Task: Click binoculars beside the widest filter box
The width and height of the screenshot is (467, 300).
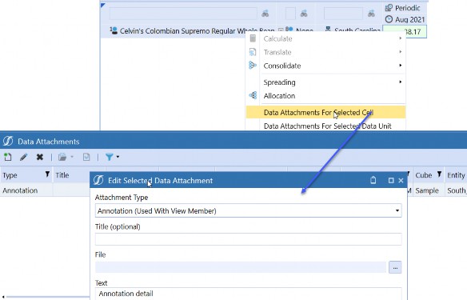Action: [265, 14]
